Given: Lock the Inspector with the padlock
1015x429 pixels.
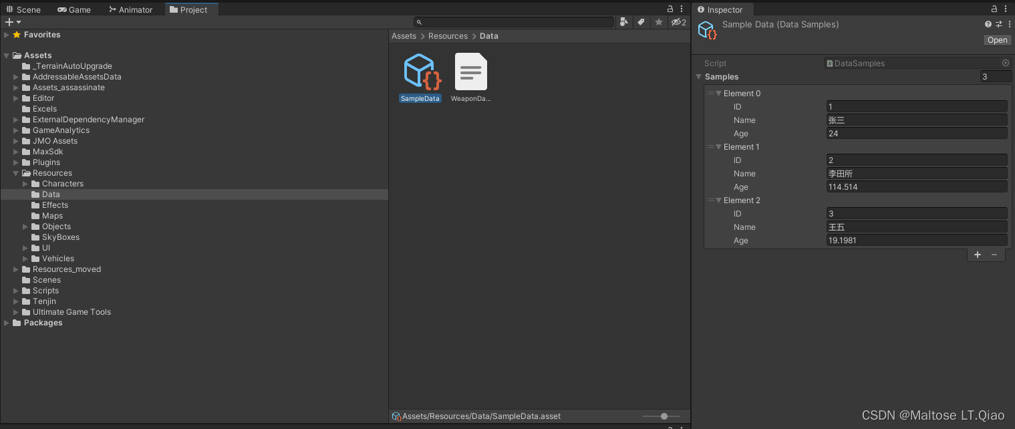Looking at the screenshot, I should 996,9.
